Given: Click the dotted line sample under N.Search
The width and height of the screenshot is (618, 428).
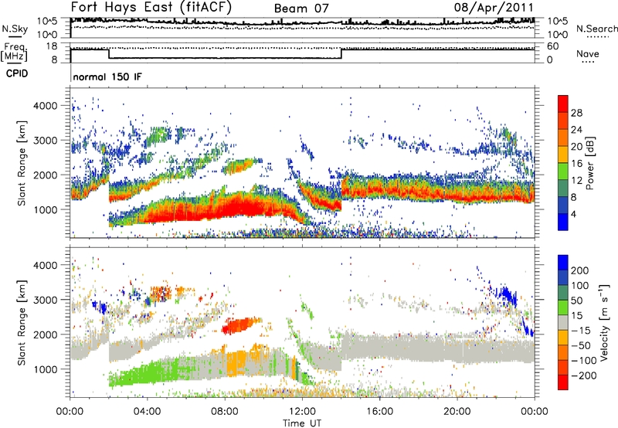Looking at the screenshot, I should 598,36.
